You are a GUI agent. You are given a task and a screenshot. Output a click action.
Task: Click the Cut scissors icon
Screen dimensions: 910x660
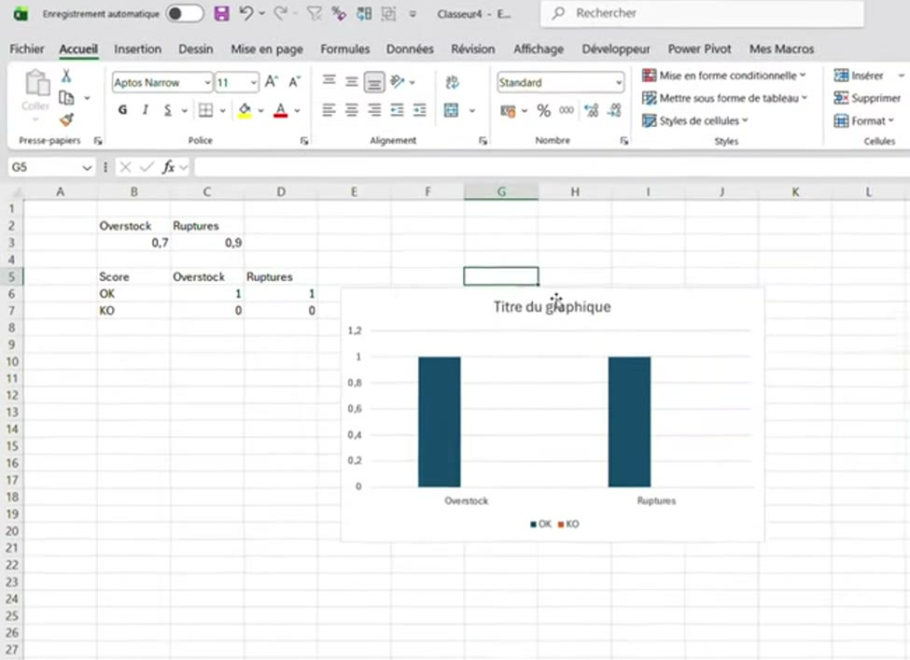tap(66, 76)
